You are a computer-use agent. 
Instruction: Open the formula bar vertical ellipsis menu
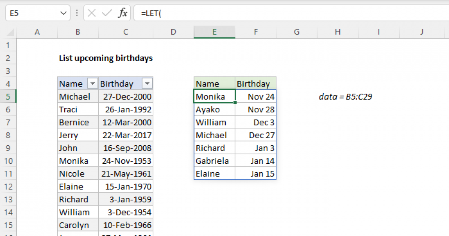pyautogui.click(x=77, y=13)
